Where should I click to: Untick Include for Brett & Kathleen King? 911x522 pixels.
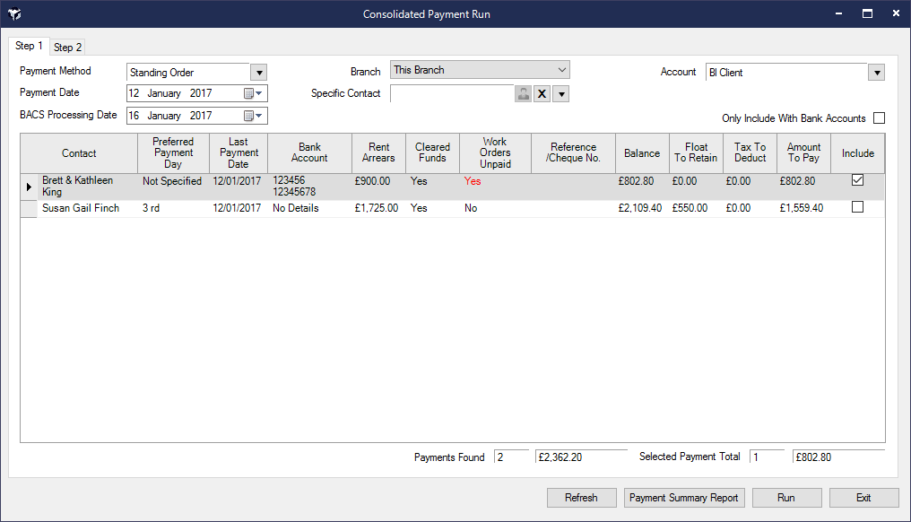tap(857, 180)
